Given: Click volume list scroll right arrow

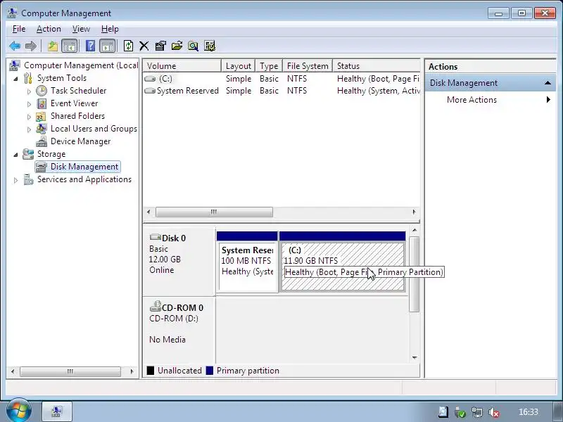Looking at the screenshot, I should click(x=414, y=212).
